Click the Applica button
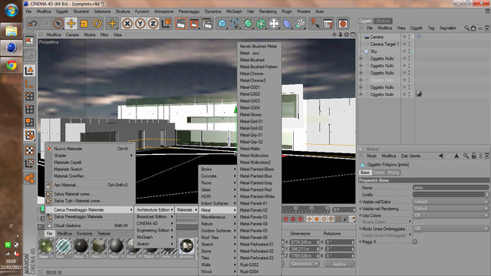The height and width of the screenshot is (276, 491). point(339,264)
